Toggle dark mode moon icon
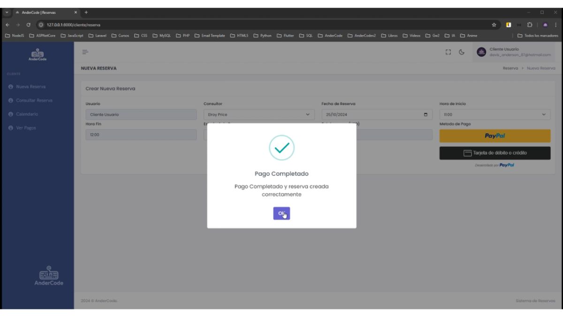 tap(462, 52)
